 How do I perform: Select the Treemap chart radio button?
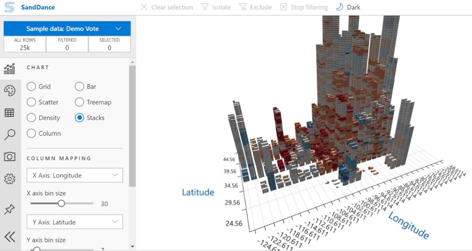[x=80, y=102]
